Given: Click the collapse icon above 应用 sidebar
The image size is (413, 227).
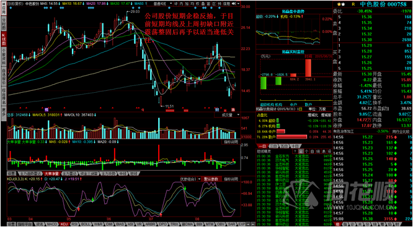Looking at the screenshot, I should pyautogui.click(x=4, y=4).
